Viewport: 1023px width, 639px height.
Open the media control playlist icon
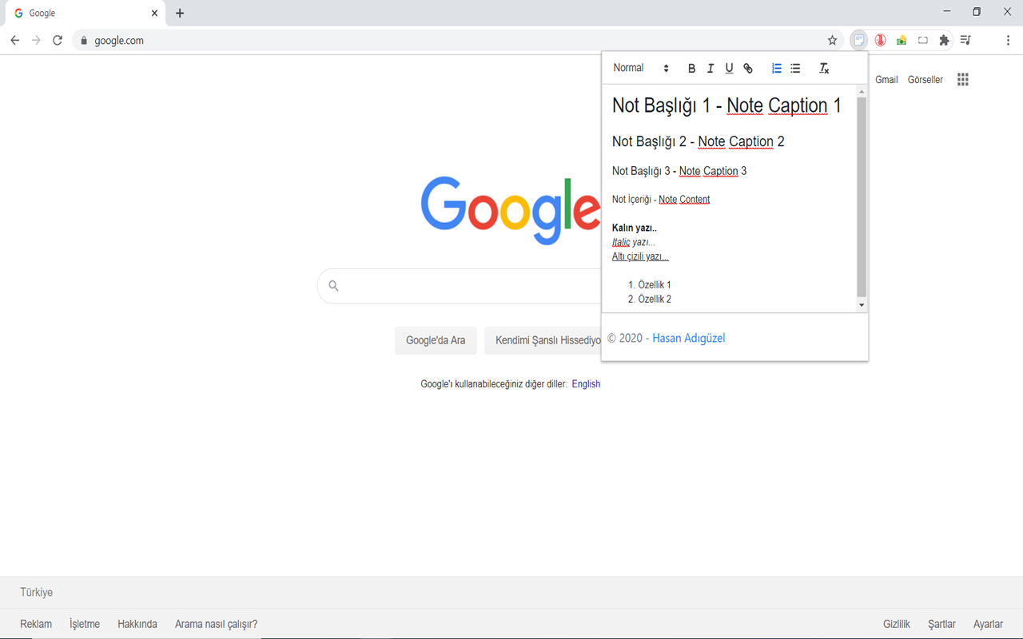point(965,40)
